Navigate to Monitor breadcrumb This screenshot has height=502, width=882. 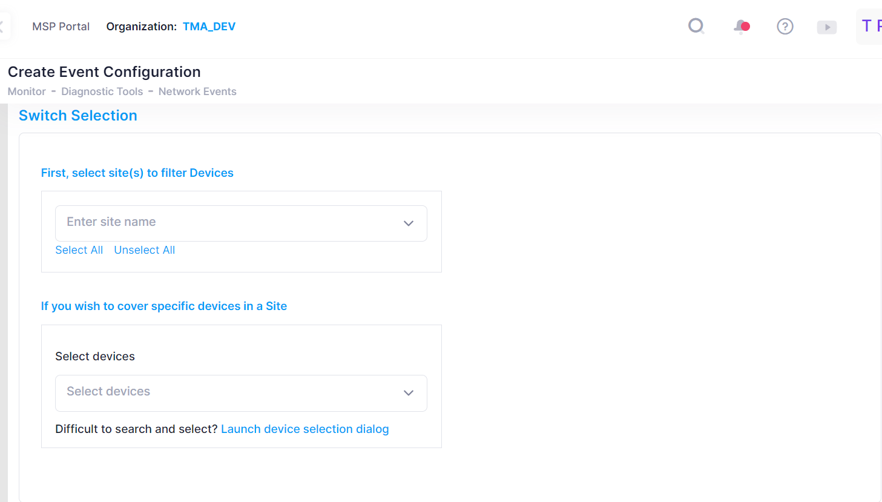click(27, 91)
